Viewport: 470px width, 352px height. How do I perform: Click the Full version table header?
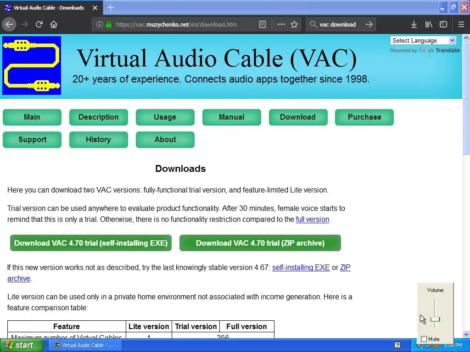(x=246, y=326)
